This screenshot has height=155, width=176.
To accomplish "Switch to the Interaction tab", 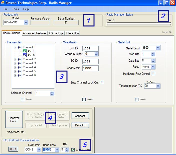I will (x=72, y=33).
